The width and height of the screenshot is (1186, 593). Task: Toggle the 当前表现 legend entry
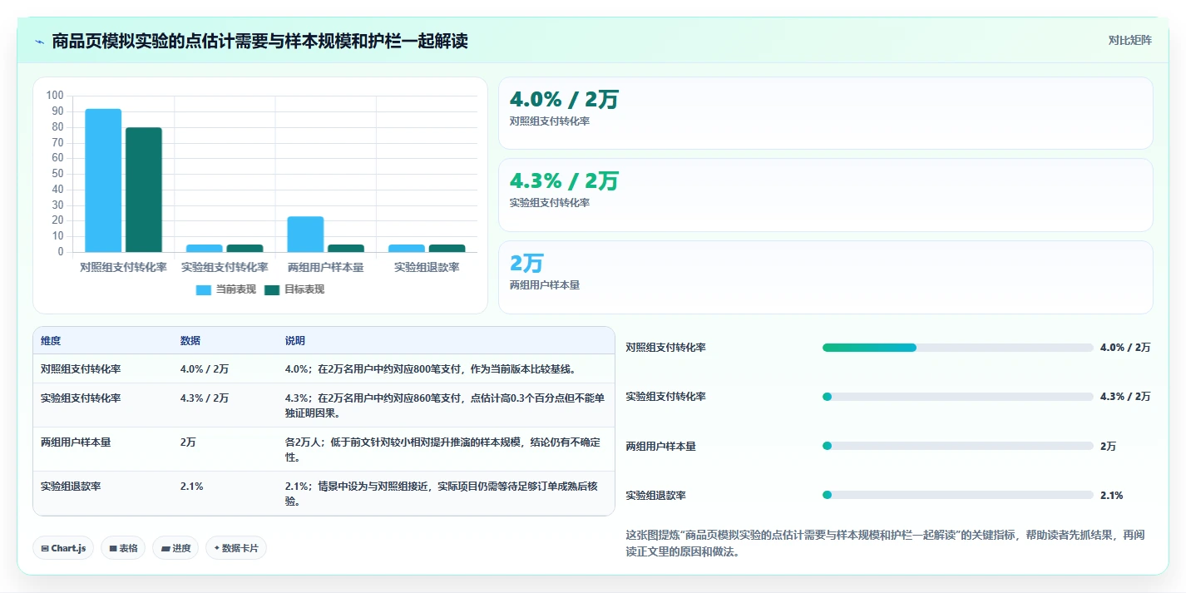pyautogui.click(x=226, y=289)
